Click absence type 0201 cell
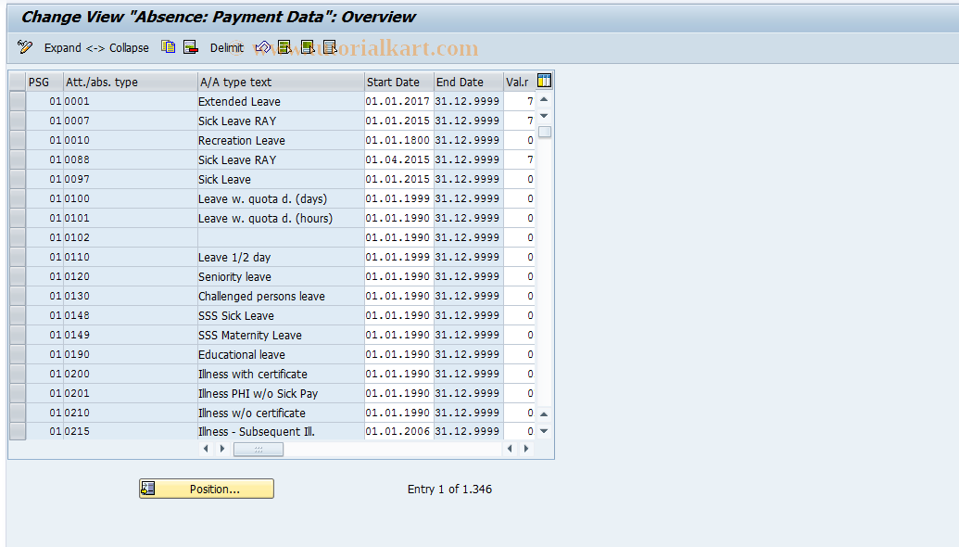This screenshot has width=959, height=547. pos(131,393)
